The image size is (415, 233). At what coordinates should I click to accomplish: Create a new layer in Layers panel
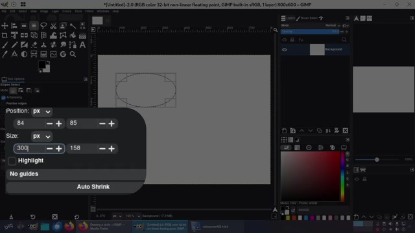[284, 131]
